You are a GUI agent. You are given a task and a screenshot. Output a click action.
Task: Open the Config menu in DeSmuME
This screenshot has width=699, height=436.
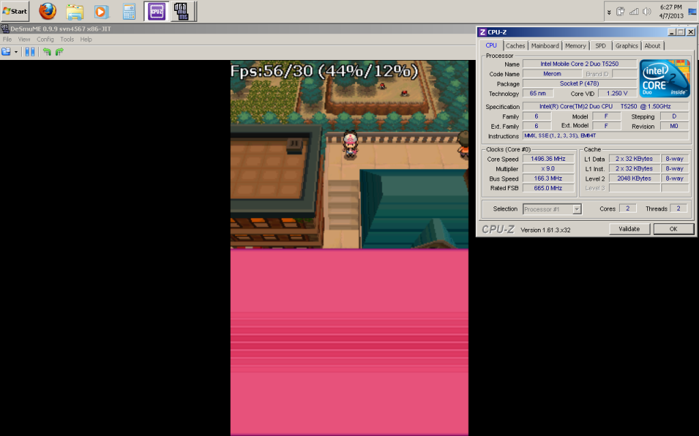click(45, 40)
